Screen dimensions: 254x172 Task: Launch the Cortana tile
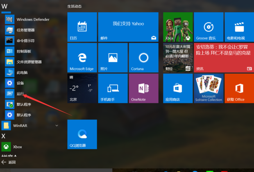coord(143,57)
